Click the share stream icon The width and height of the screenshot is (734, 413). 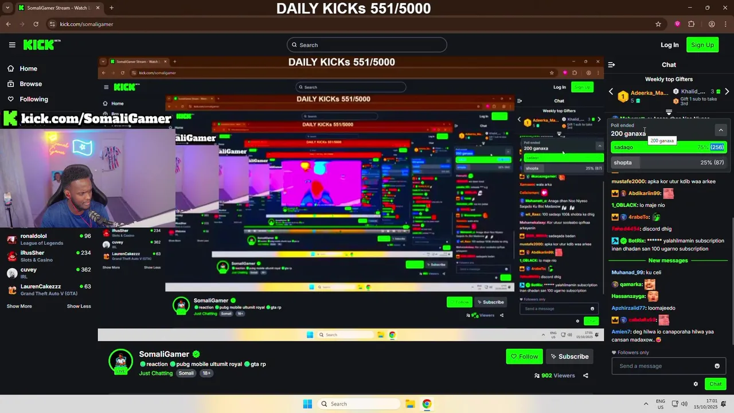click(x=585, y=376)
